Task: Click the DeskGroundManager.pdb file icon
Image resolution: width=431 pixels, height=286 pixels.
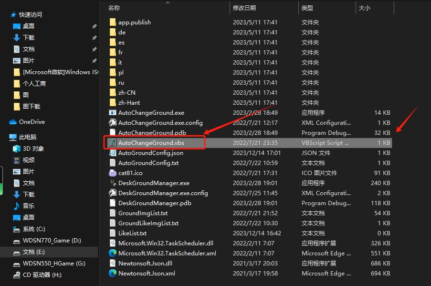Action: coord(113,203)
